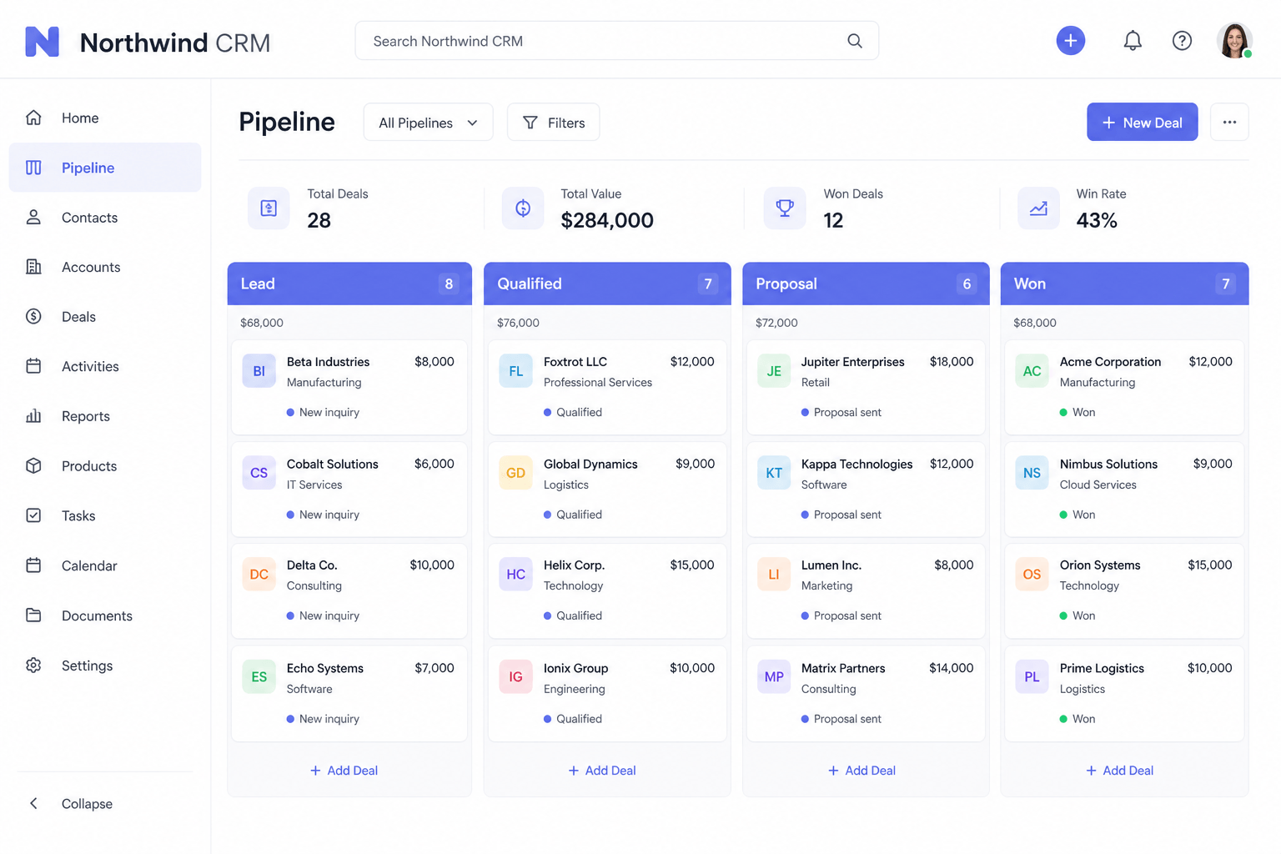
Task: Open the Kappa Technologies KT avatar
Action: (774, 473)
